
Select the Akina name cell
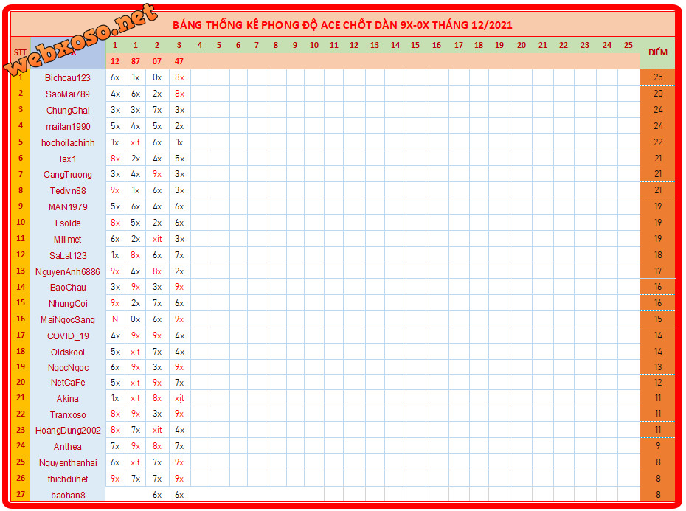(68, 399)
